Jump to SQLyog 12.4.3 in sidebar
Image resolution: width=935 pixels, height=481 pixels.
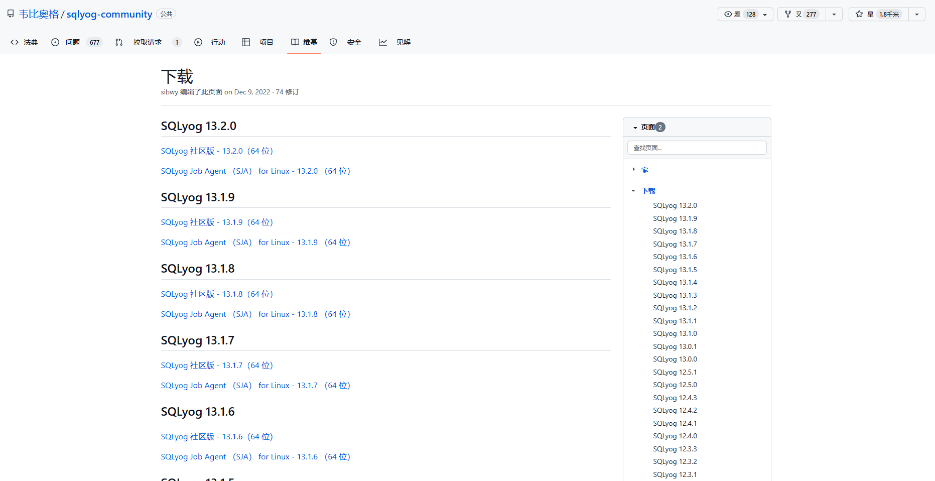(x=675, y=398)
